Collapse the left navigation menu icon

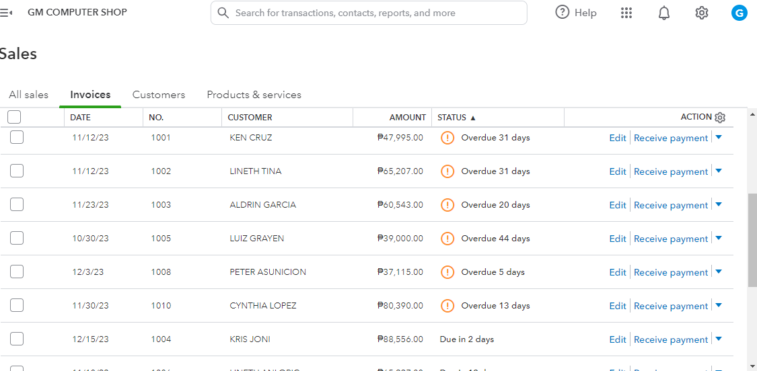[x=6, y=13]
